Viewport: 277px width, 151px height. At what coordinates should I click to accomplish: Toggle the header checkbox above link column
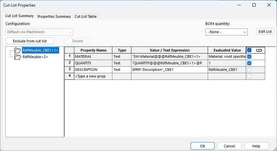[x=249, y=50]
